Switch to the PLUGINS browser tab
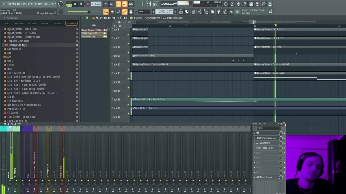 [32, 23]
